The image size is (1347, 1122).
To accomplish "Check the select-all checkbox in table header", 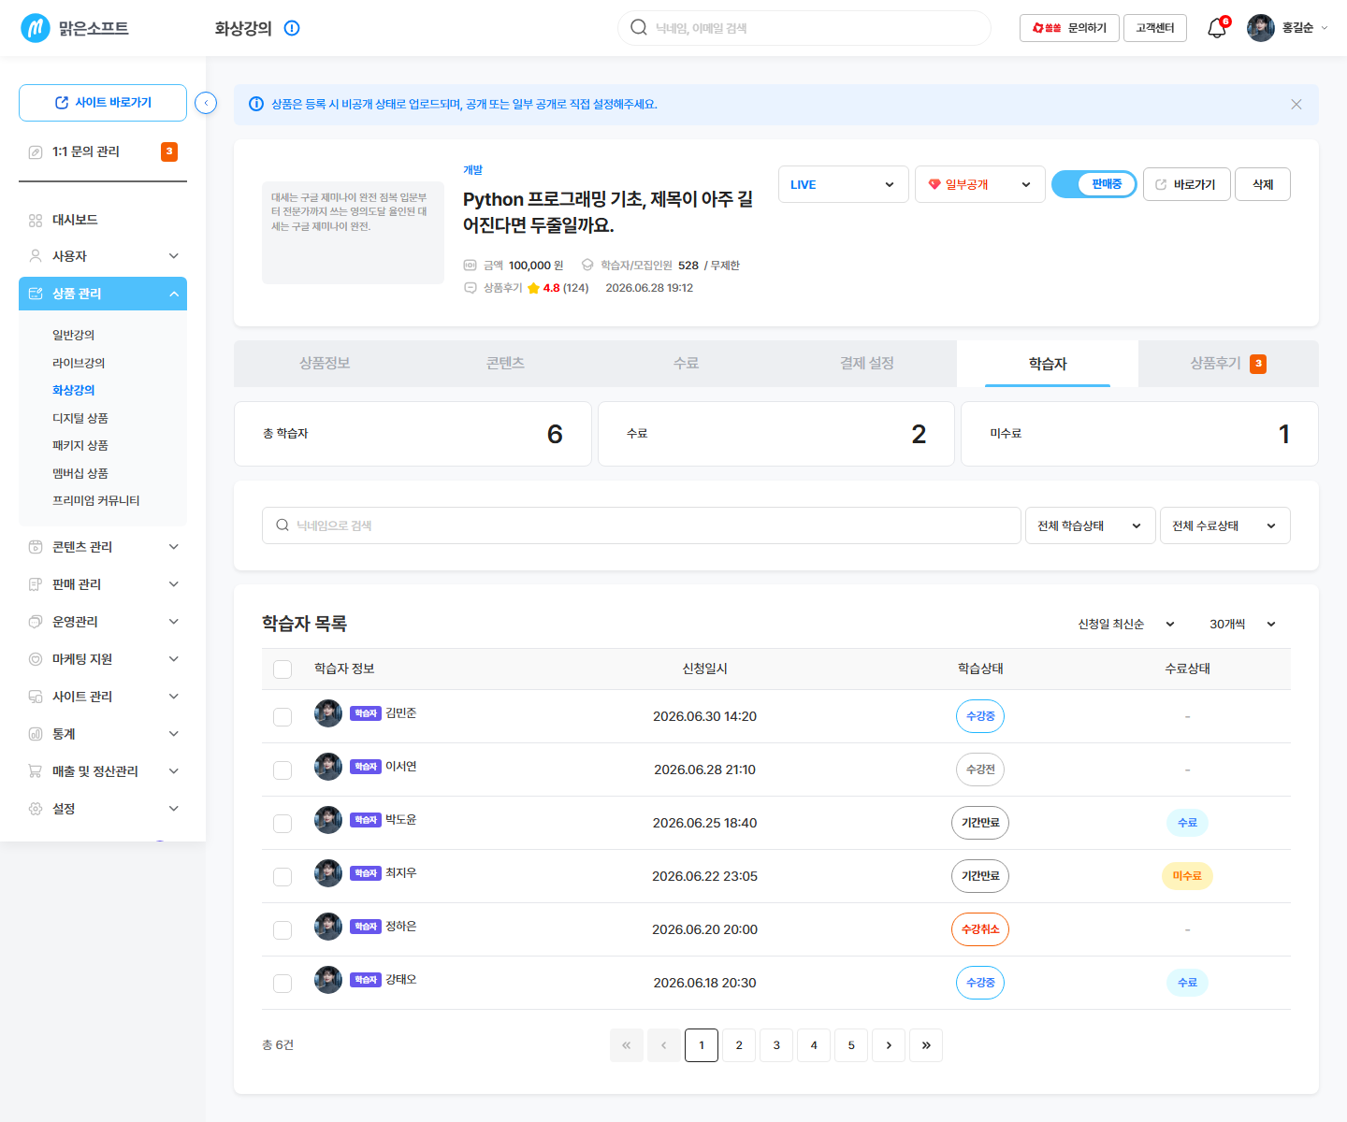I will tap(282, 669).
